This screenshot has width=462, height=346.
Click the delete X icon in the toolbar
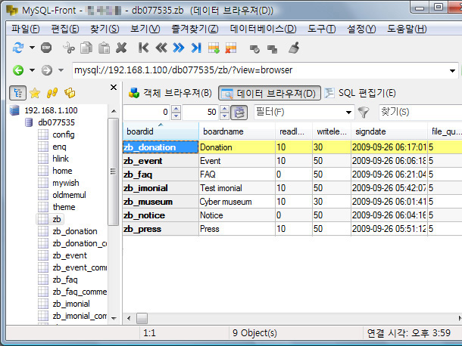(x=121, y=48)
